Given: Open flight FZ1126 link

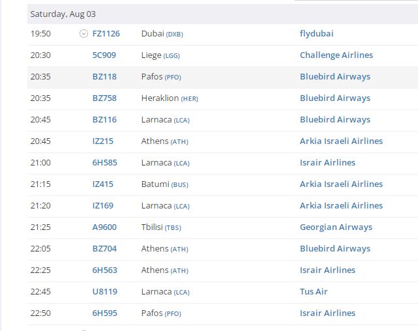Looking at the screenshot, I should click(106, 34).
